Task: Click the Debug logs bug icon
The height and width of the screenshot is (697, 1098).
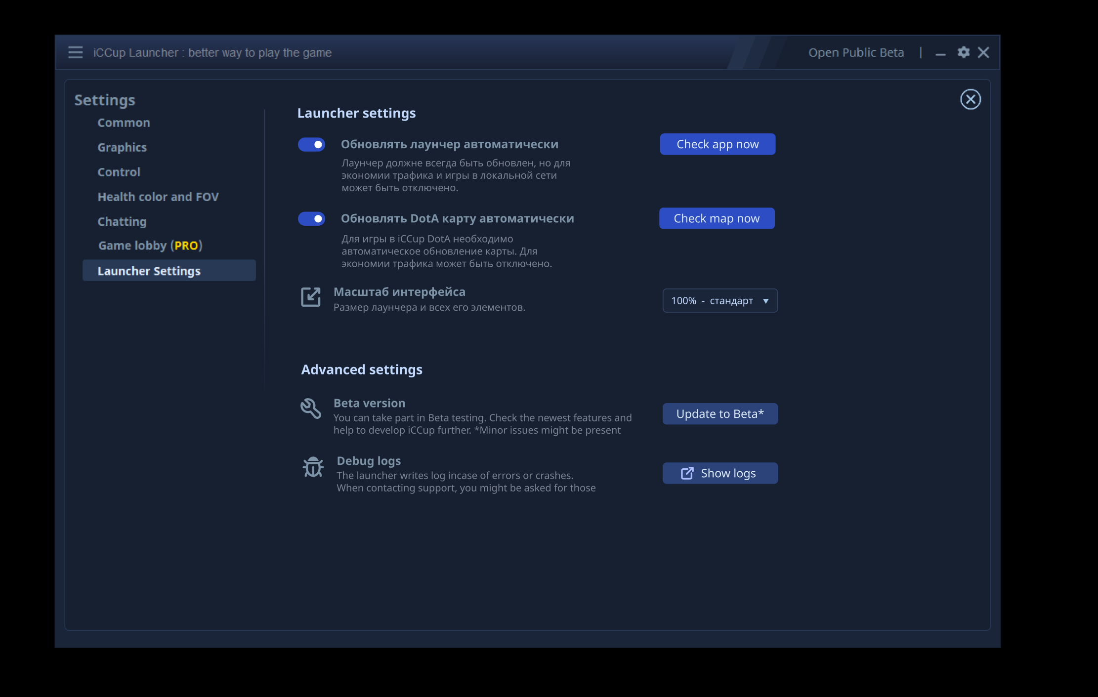Action: pyautogui.click(x=313, y=467)
